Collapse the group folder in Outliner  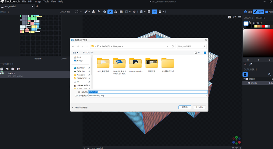[244, 79]
